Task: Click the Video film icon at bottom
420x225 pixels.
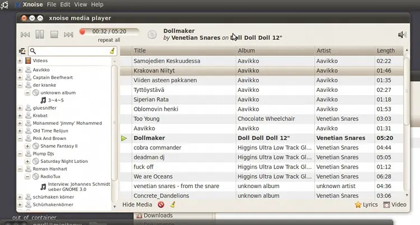Action: coord(386,205)
